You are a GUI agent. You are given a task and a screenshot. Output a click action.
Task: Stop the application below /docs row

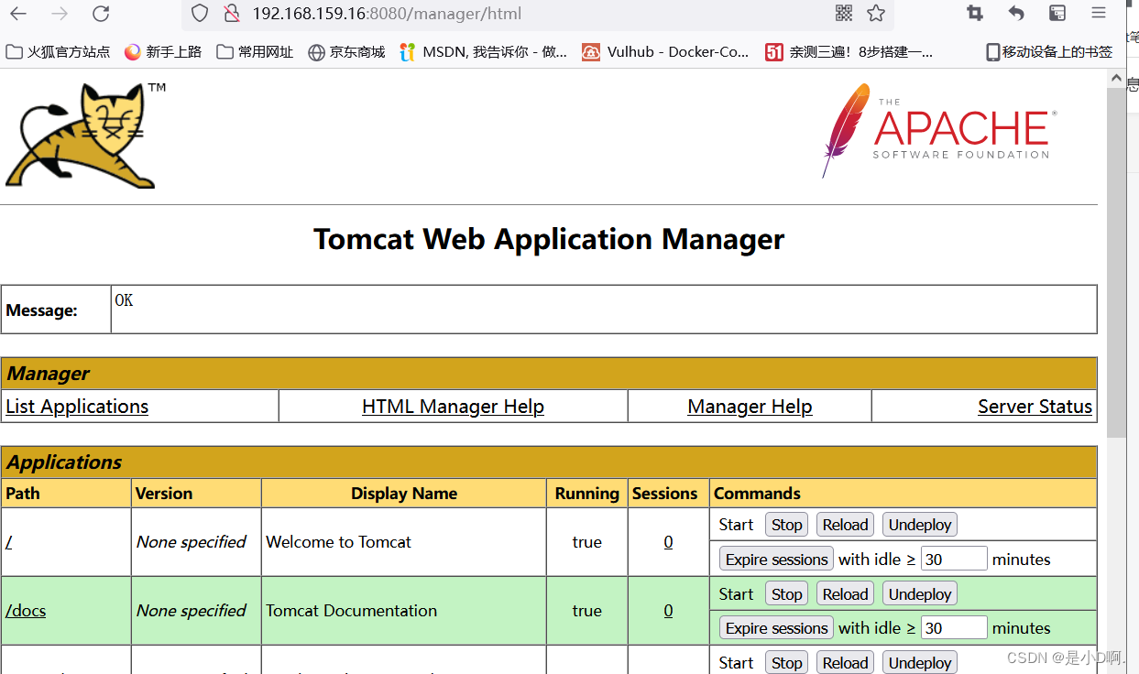point(786,663)
